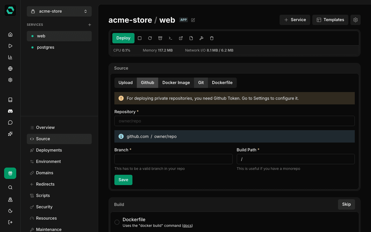
Task: Select the postgres service in the list
Action: (x=59, y=47)
